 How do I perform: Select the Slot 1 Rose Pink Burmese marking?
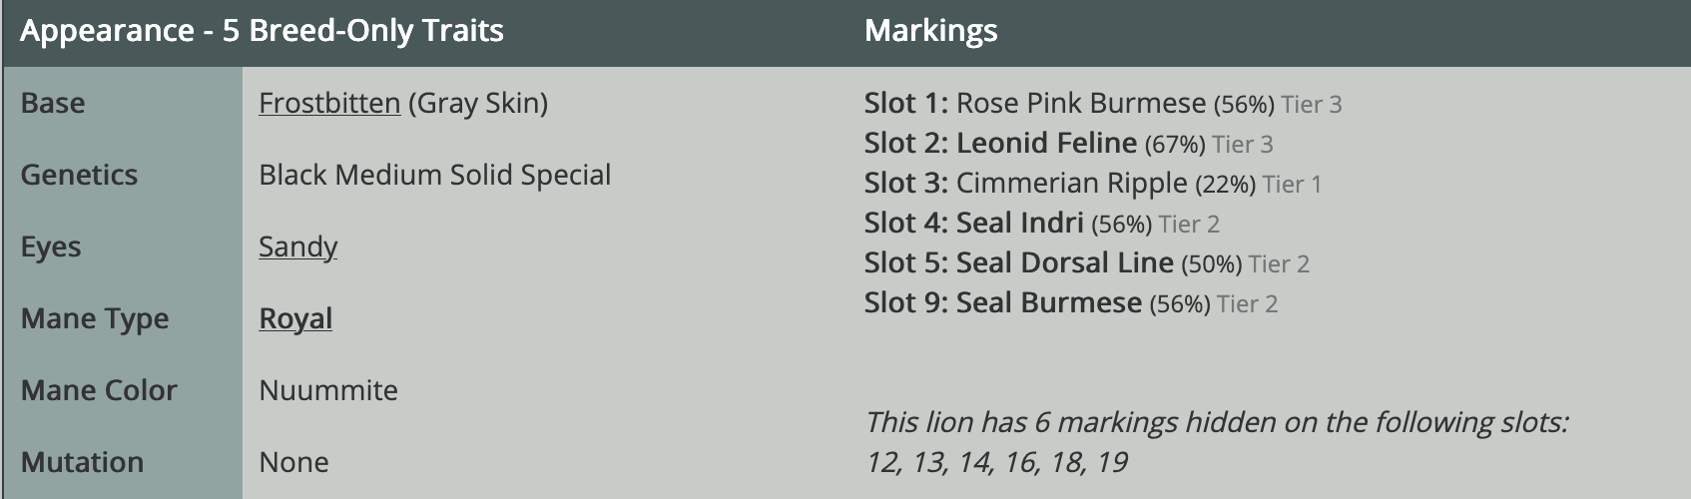[1103, 103]
